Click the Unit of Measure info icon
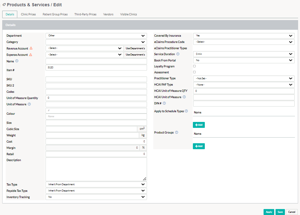The height and width of the screenshot is (215, 300). pos(29,104)
